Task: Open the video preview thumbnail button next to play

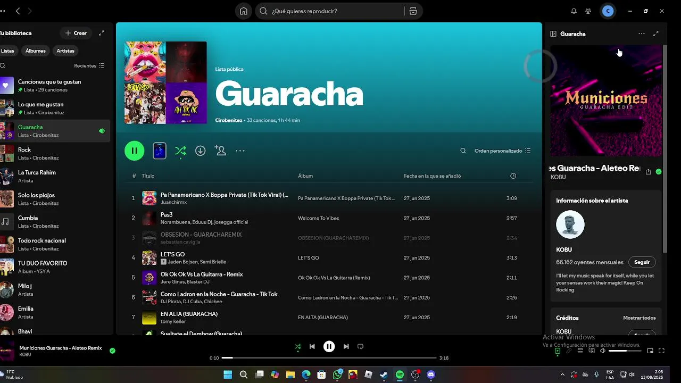Action: (160, 151)
